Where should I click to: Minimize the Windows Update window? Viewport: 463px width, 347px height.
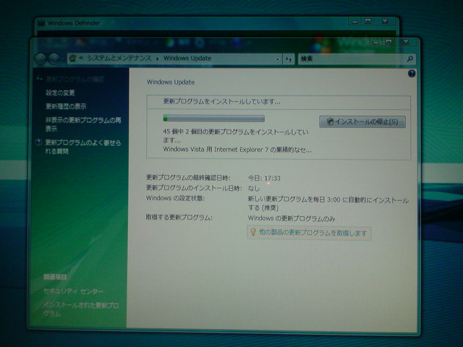[376, 43]
